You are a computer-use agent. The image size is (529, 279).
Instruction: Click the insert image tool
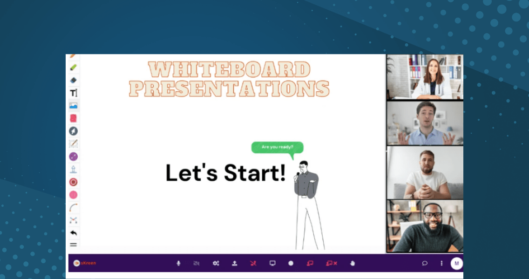tap(74, 106)
